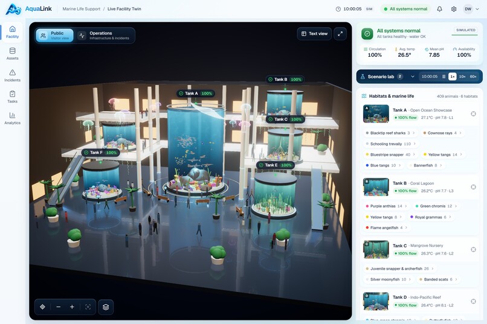The height and width of the screenshot is (324, 487).
Task: Select the Tank E label in the 3D view
Action: [276, 165]
